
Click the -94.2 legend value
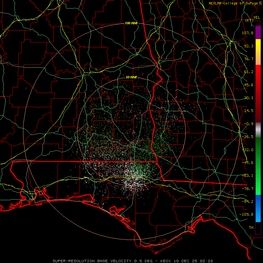tap(248, 201)
